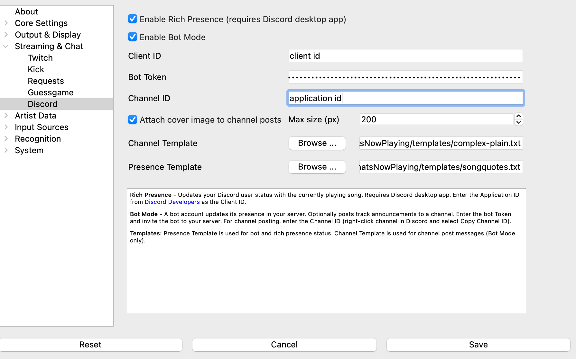Expand the Output & Display section
576x359 pixels.
pos(5,35)
